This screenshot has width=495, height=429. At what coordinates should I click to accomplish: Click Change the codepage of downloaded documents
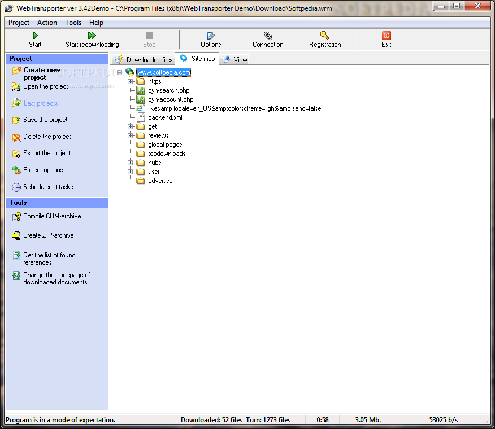tap(57, 279)
